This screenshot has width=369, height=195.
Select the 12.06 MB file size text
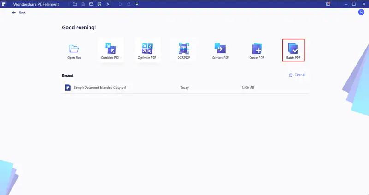[248, 87]
